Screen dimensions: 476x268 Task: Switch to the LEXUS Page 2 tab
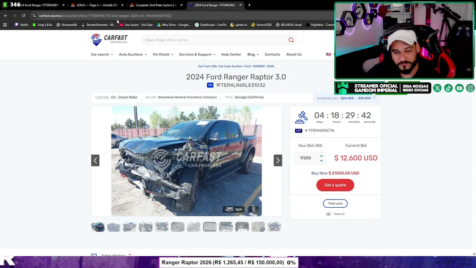(97, 5)
